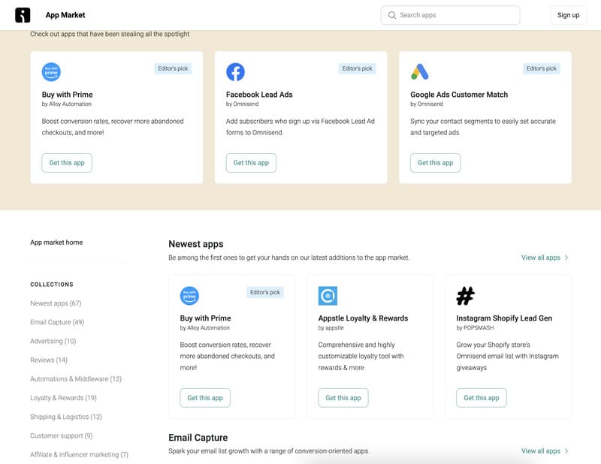Screen dimensions: 601x464
Task: Click Editor's pick badge on Facebook Lead Ads
Action: point(357,68)
